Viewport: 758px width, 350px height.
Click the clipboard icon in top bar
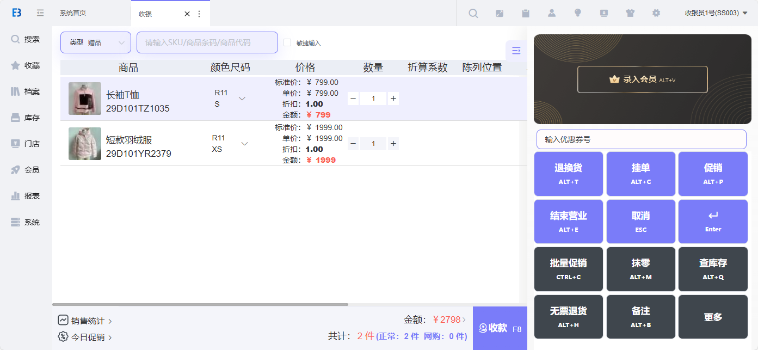[x=526, y=14]
